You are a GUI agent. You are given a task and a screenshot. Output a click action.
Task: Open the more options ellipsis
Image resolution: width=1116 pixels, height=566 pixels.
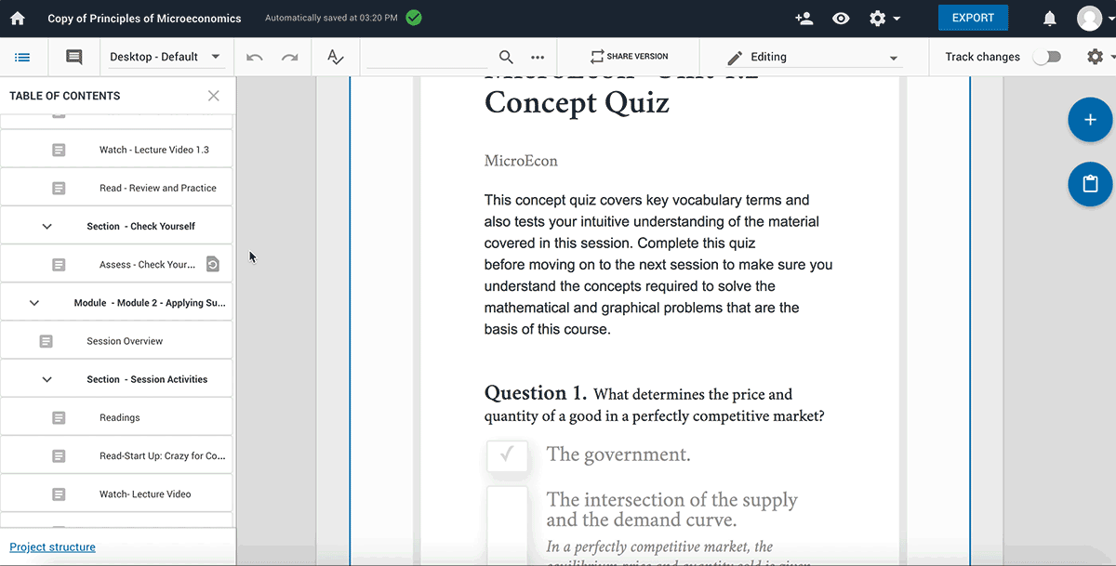[538, 57]
